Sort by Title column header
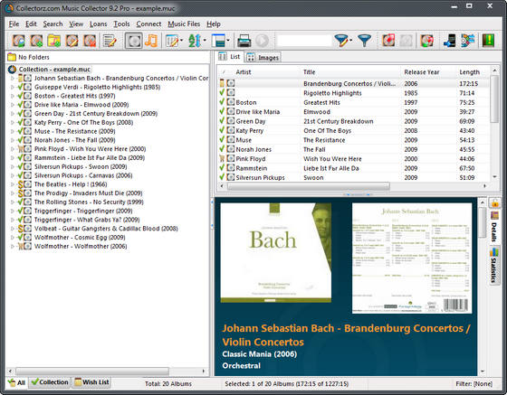 pyautogui.click(x=351, y=72)
